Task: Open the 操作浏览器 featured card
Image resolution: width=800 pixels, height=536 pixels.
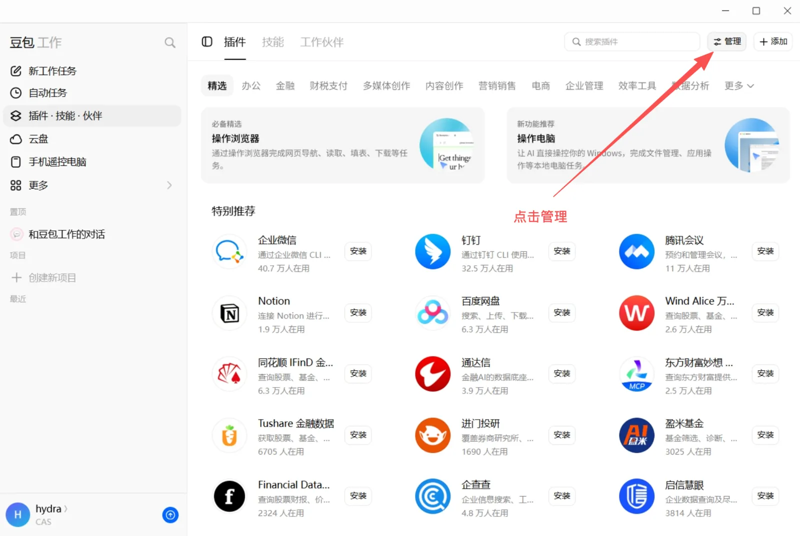Action: (x=343, y=145)
